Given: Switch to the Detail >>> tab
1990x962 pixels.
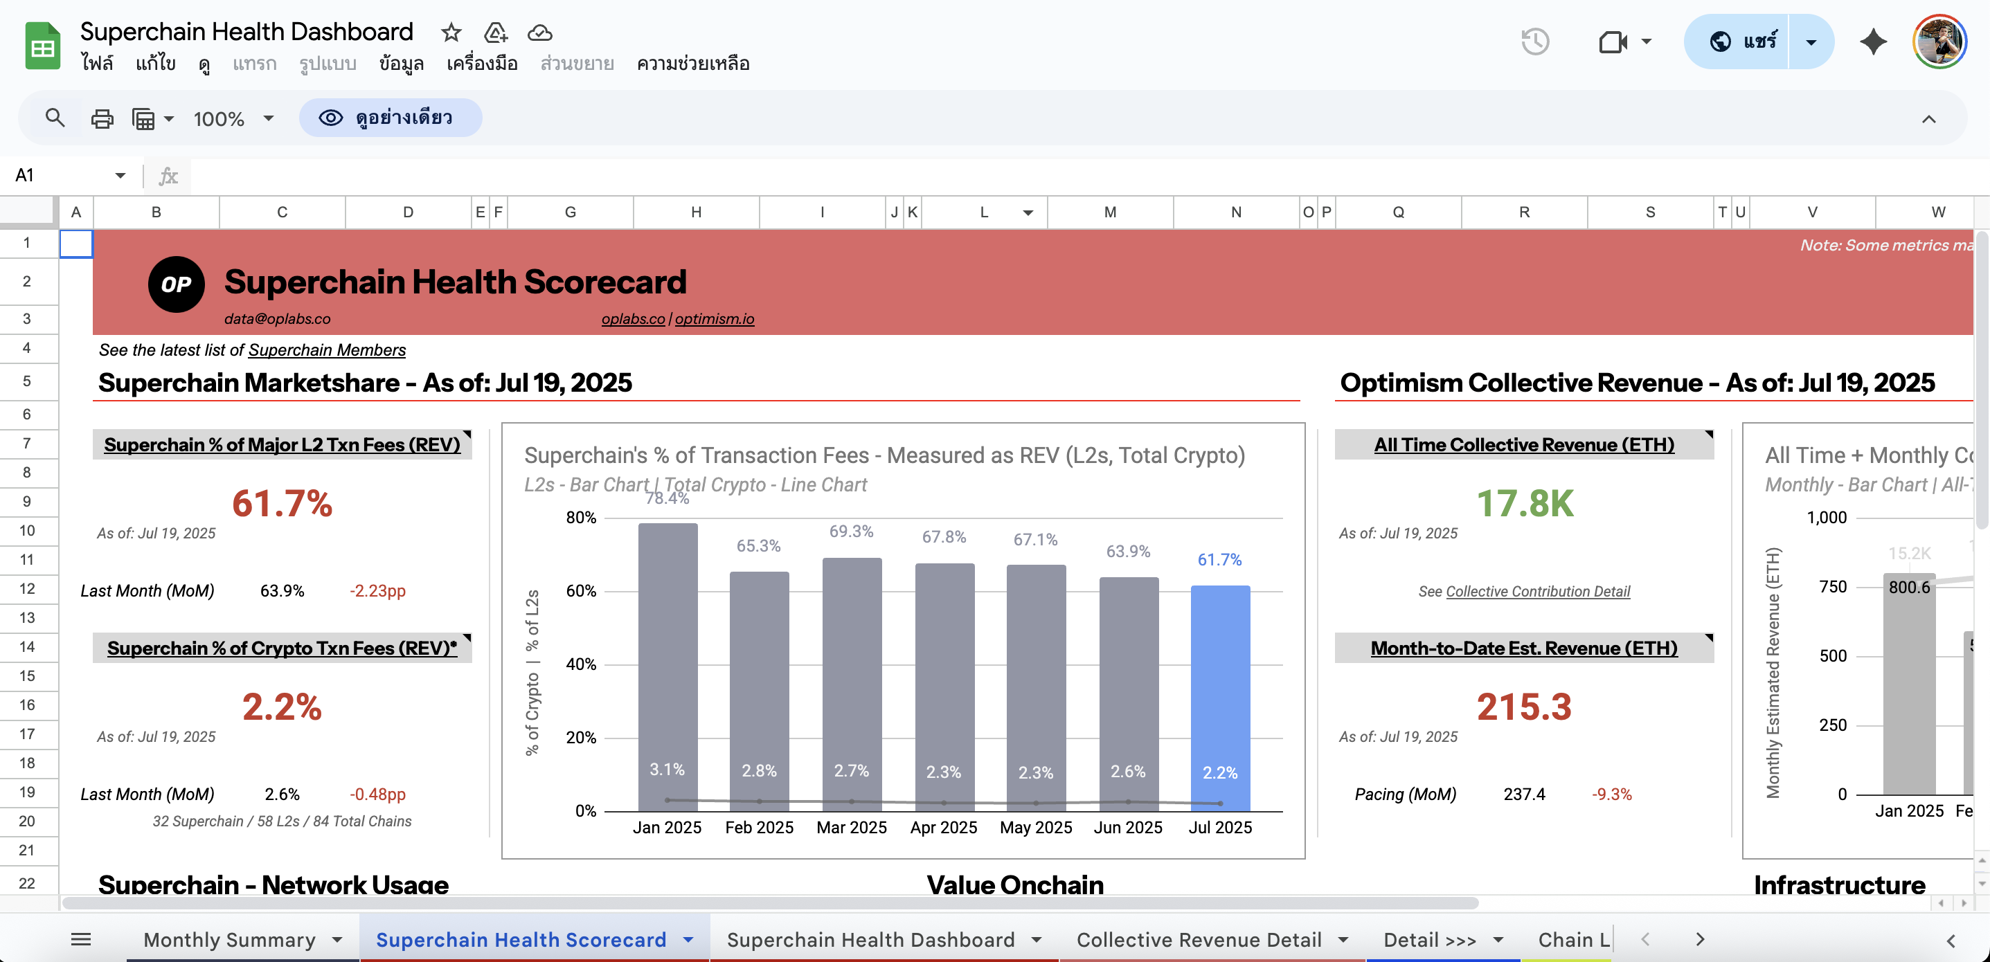Looking at the screenshot, I should pos(1430,940).
